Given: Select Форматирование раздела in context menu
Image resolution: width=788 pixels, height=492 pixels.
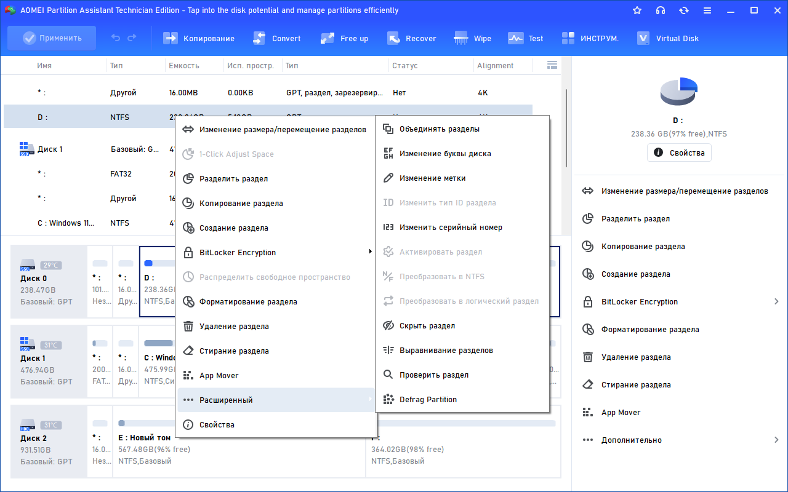Looking at the screenshot, I should click(248, 301).
